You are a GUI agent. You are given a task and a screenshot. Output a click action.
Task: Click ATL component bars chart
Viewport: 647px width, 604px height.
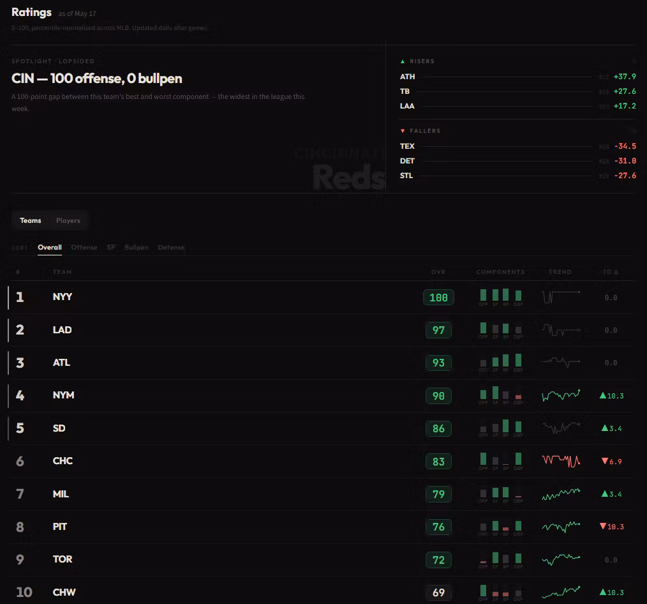pyautogui.click(x=500, y=363)
